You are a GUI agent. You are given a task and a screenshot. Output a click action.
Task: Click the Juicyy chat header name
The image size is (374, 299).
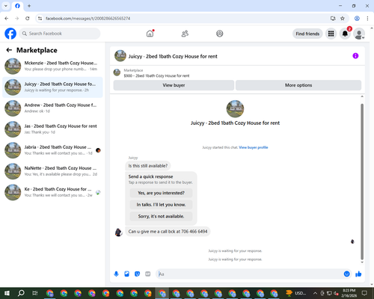(x=173, y=56)
